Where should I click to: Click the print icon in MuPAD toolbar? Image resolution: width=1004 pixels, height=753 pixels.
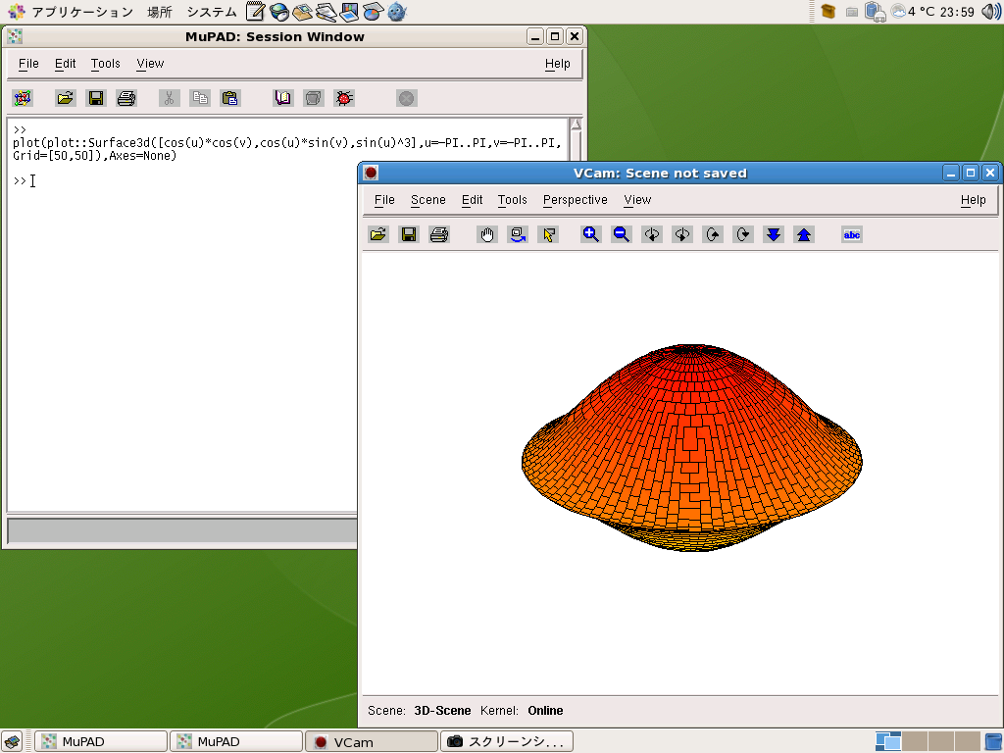pos(126,98)
